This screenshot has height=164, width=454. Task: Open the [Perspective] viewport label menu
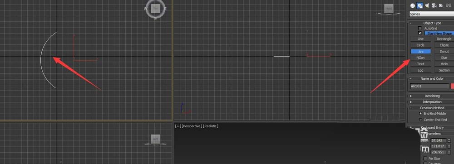[192, 126]
